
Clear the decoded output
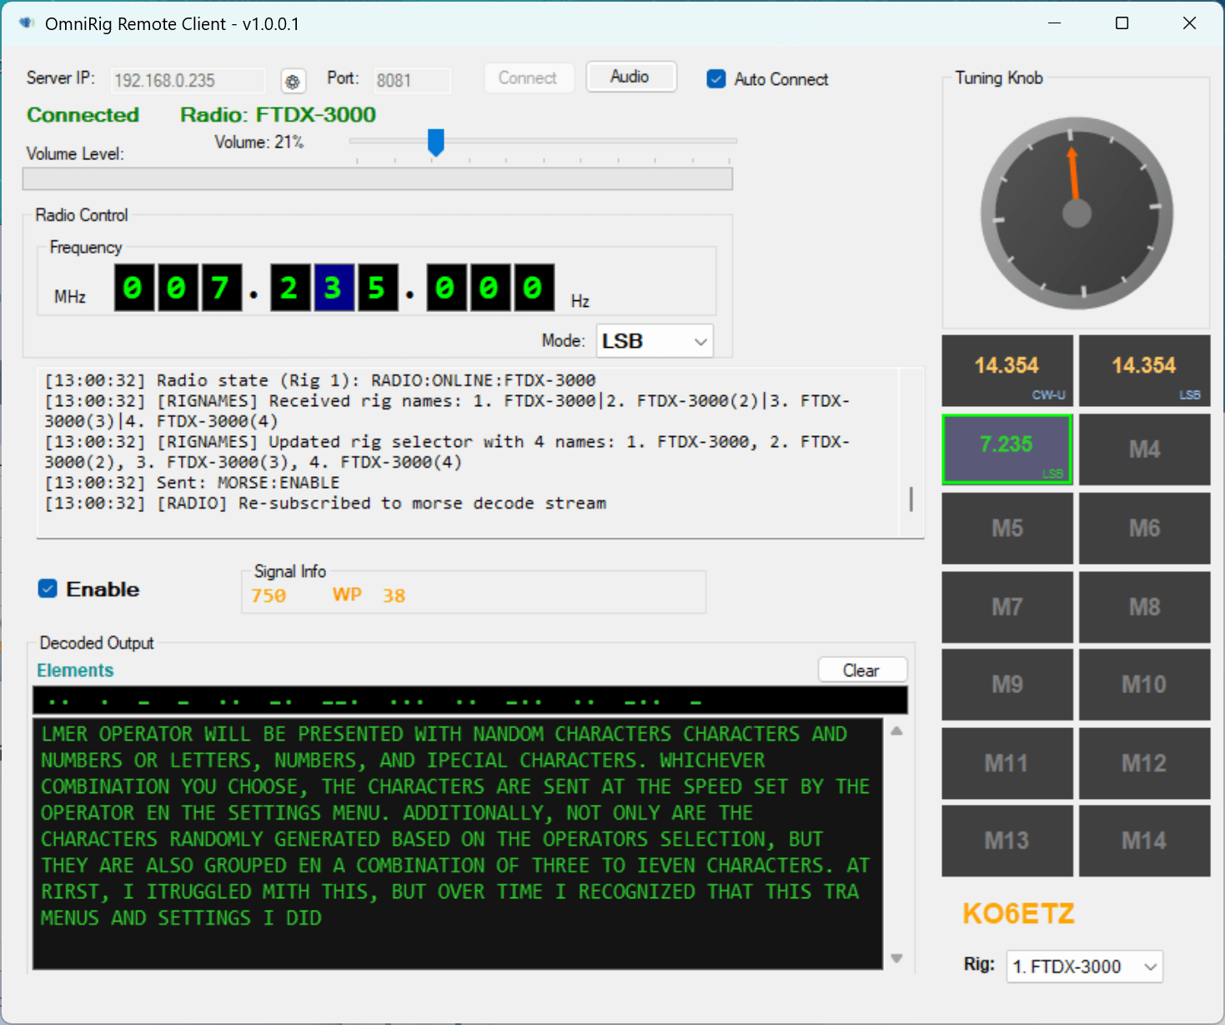tap(861, 671)
